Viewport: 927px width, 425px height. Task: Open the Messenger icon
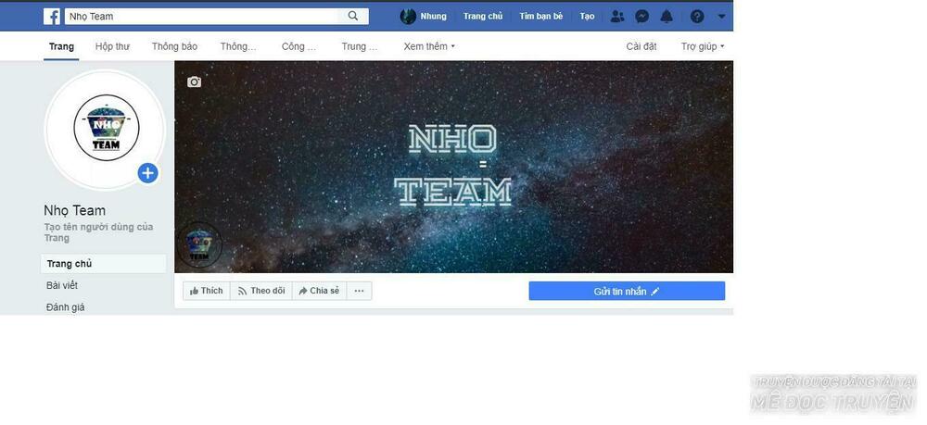click(x=641, y=16)
